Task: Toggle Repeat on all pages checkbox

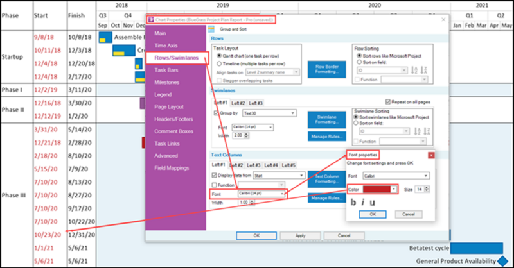Action: [x=388, y=102]
